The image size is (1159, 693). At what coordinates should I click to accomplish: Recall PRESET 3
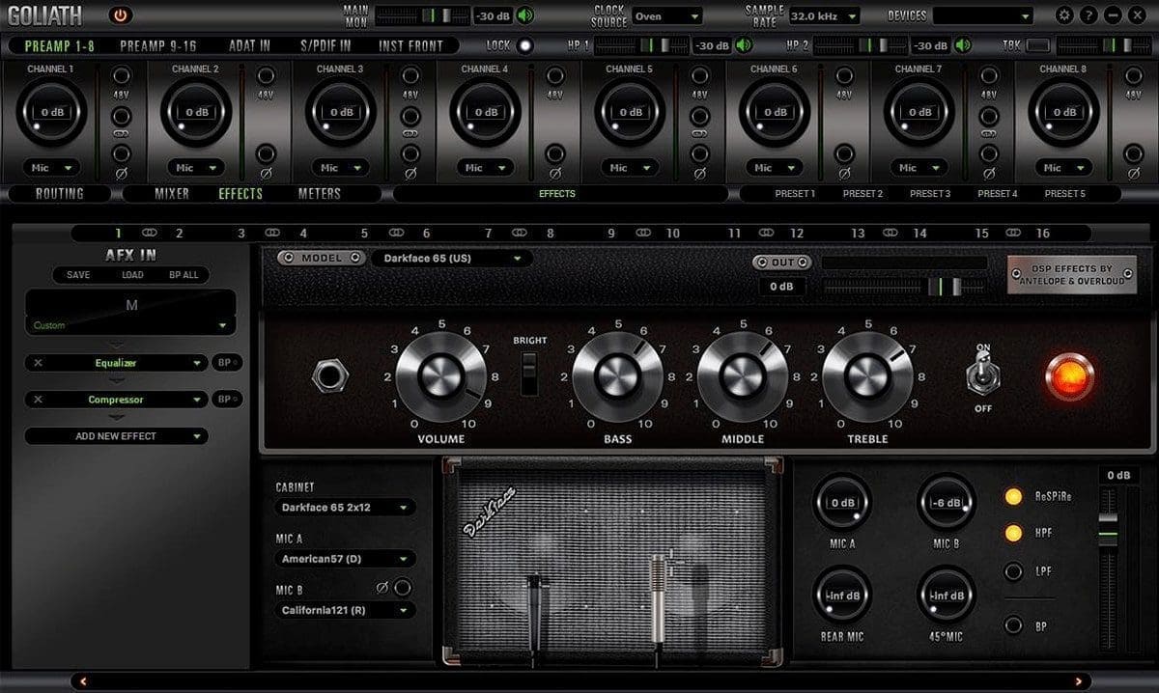tap(930, 193)
